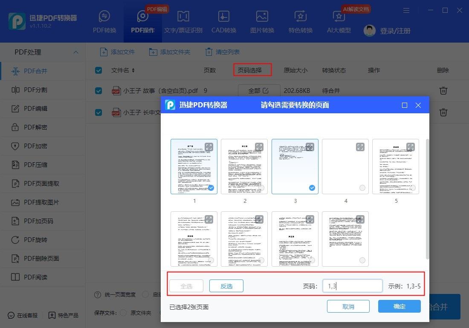Open 在线客服 support link
Screen dimensions: 469x328
point(23,316)
